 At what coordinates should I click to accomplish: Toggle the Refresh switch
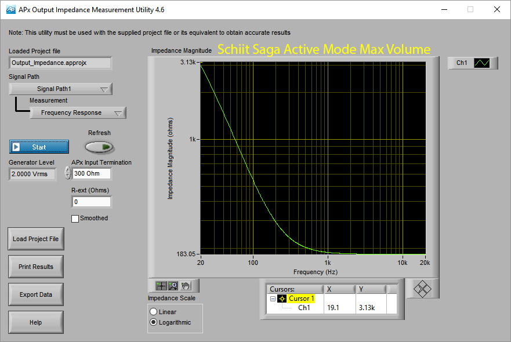point(99,147)
